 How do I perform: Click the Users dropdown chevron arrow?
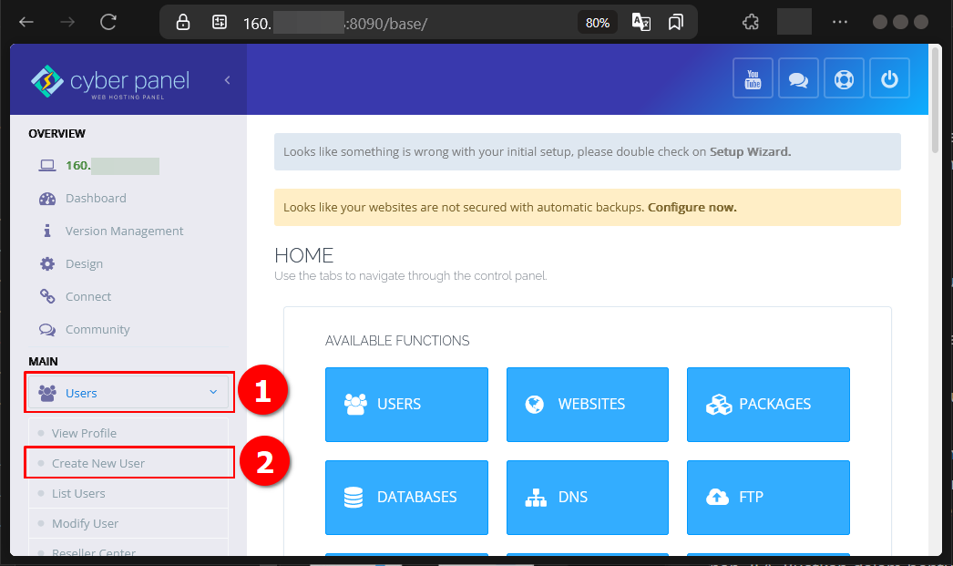coord(213,392)
